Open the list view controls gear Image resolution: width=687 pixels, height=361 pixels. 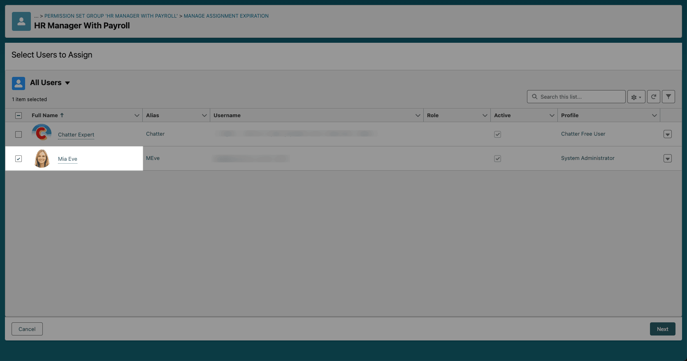click(636, 97)
